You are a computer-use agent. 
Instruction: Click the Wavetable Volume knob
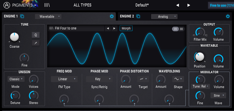[219, 59]
